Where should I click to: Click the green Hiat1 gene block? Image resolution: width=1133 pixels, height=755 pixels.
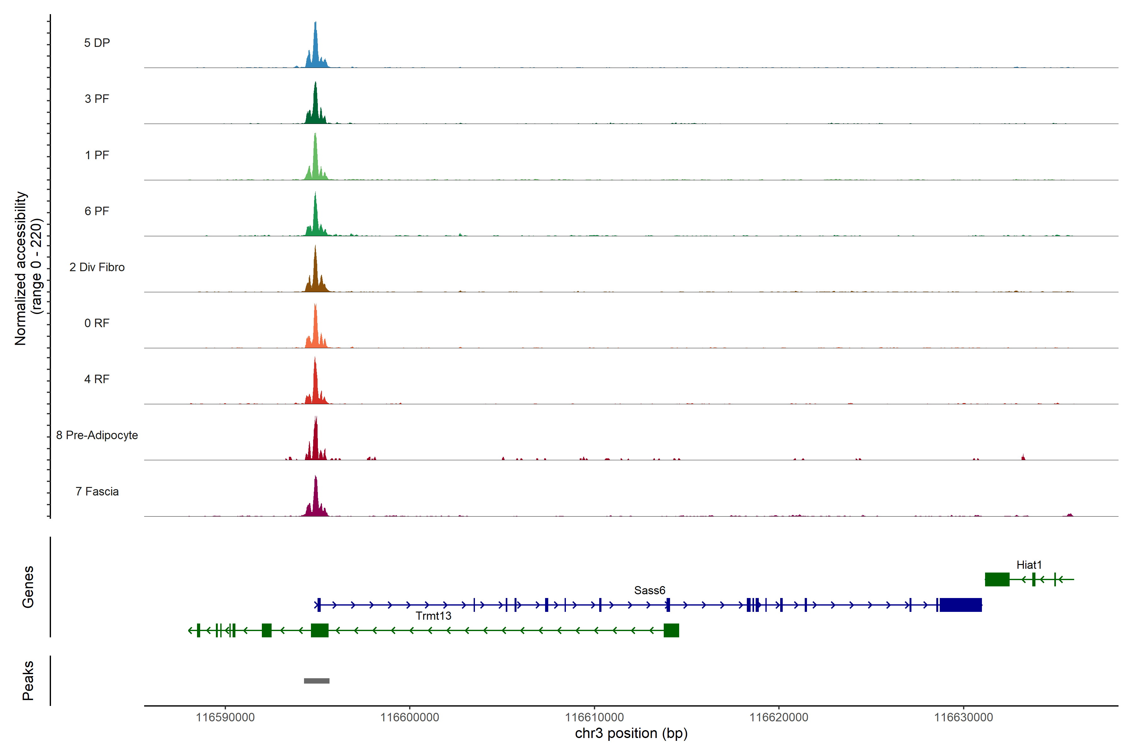coord(997,579)
